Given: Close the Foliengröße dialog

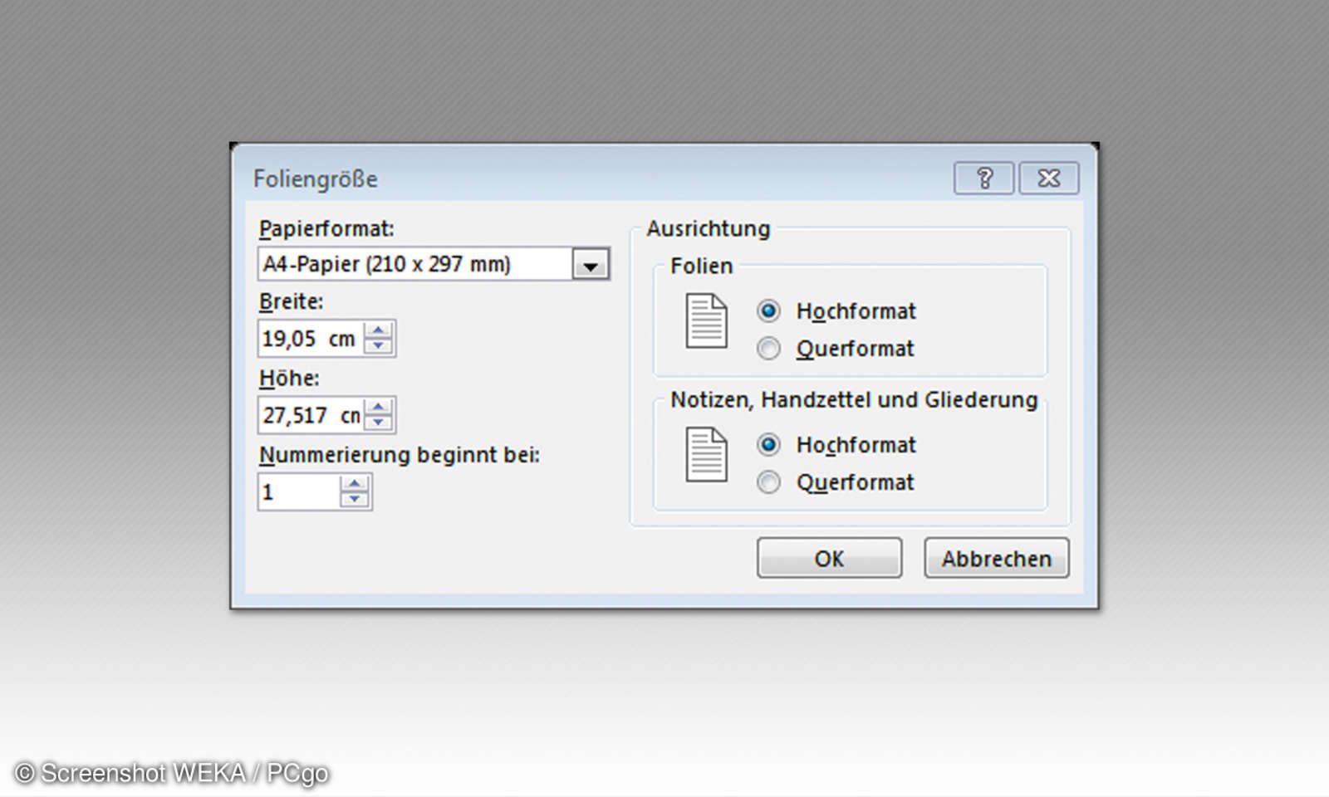Looking at the screenshot, I should pos(1049,178).
